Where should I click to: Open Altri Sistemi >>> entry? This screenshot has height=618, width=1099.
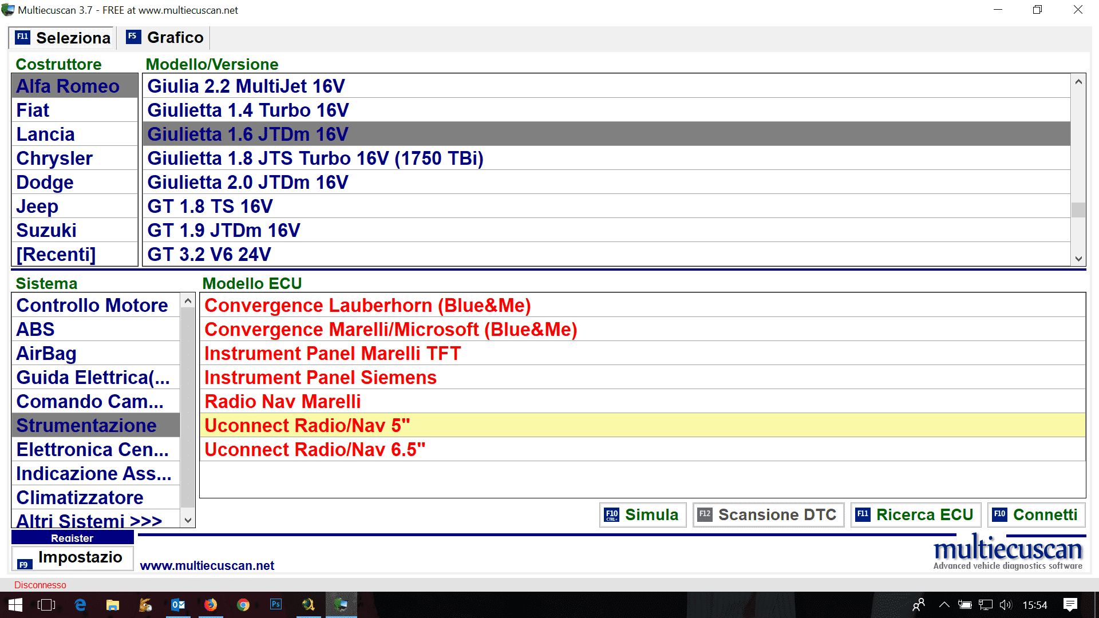(x=96, y=519)
